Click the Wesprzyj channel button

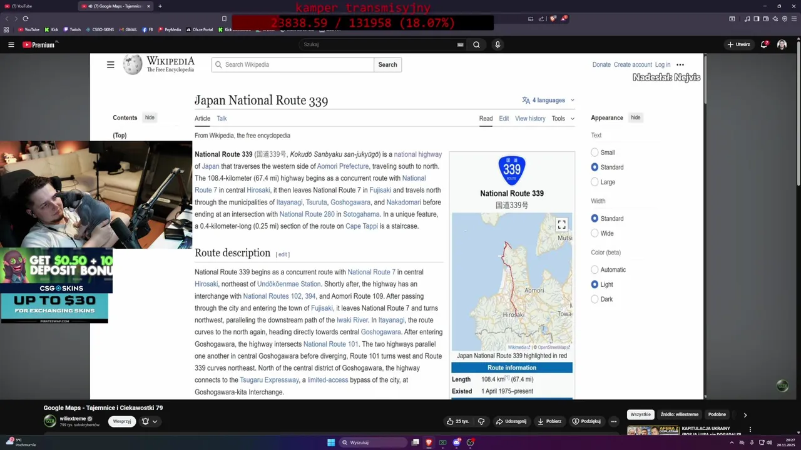(x=122, y=421)
